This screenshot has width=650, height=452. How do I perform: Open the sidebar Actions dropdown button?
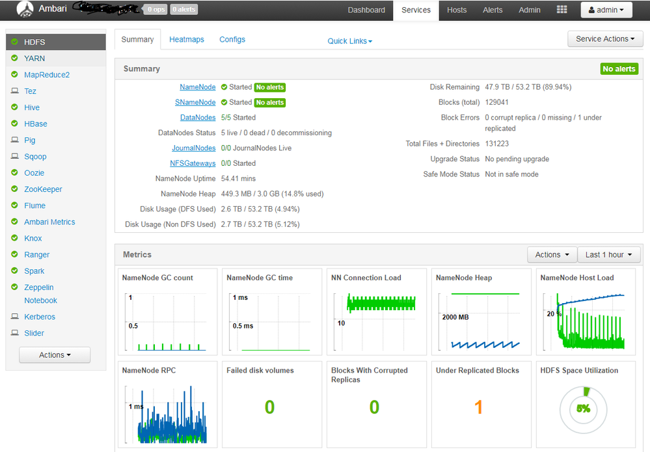point(55,355)
